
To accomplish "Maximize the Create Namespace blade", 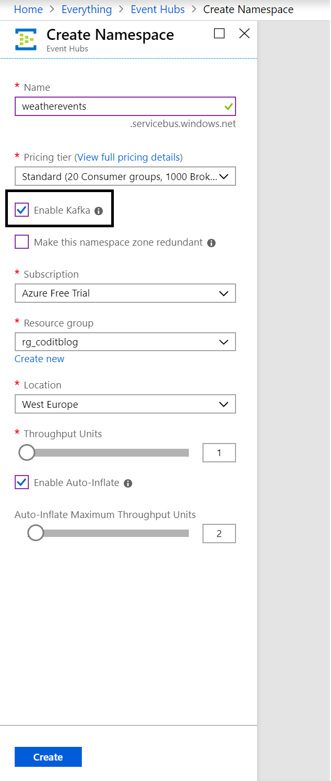I will [x=219, y=34].
